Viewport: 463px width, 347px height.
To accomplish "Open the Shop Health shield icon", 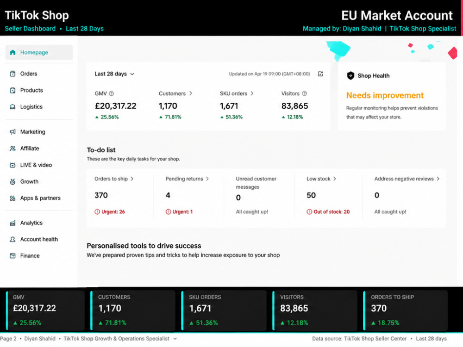I will click(x=350, y=75).
